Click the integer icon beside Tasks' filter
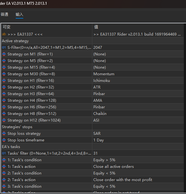This screenshot has width=186, height=194. 4,153
